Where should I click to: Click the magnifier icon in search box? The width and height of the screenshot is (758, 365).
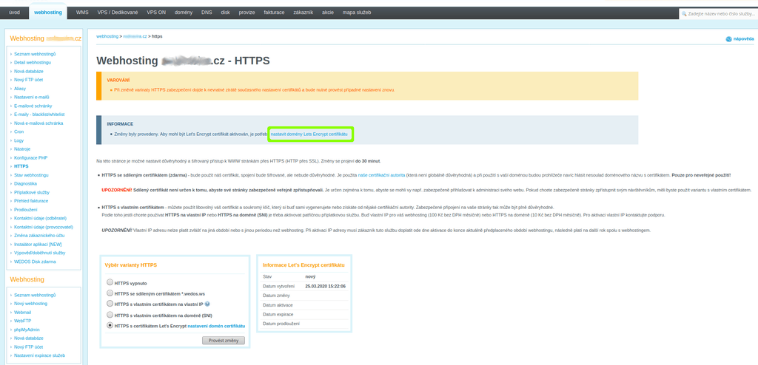(684, 14)
